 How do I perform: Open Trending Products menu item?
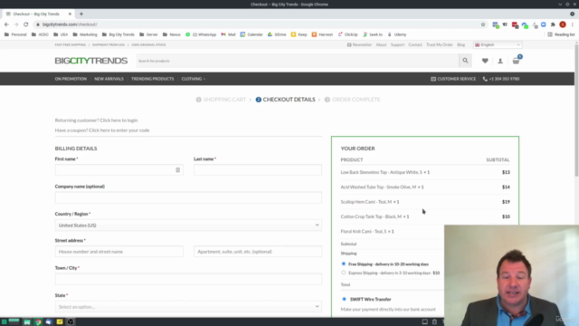pyautogui.click(x=153, y=79)
